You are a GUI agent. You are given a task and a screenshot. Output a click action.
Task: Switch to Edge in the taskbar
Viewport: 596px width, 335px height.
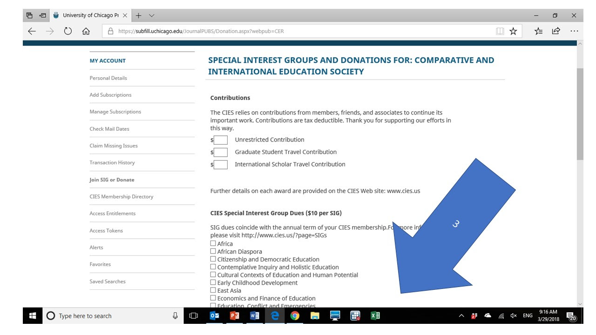pos(275,316)
